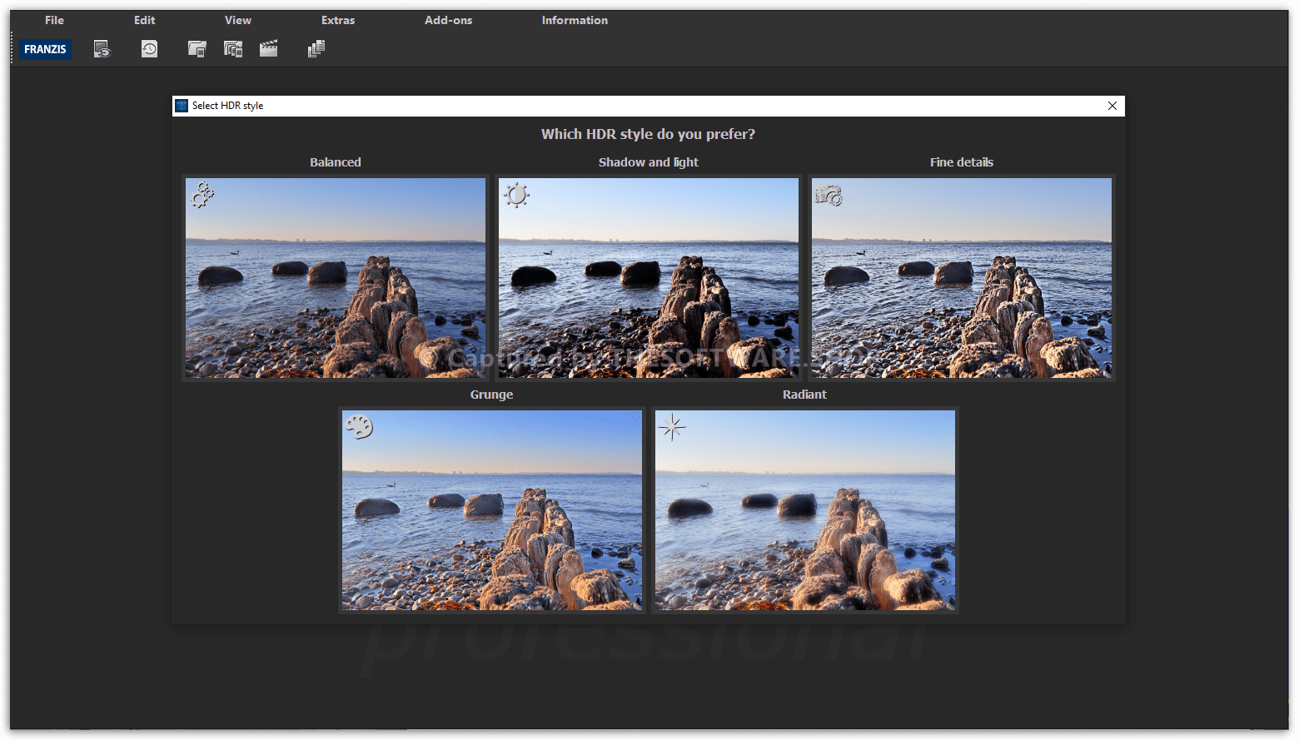Click the palette icon on Grunge preview

(359, 427)
